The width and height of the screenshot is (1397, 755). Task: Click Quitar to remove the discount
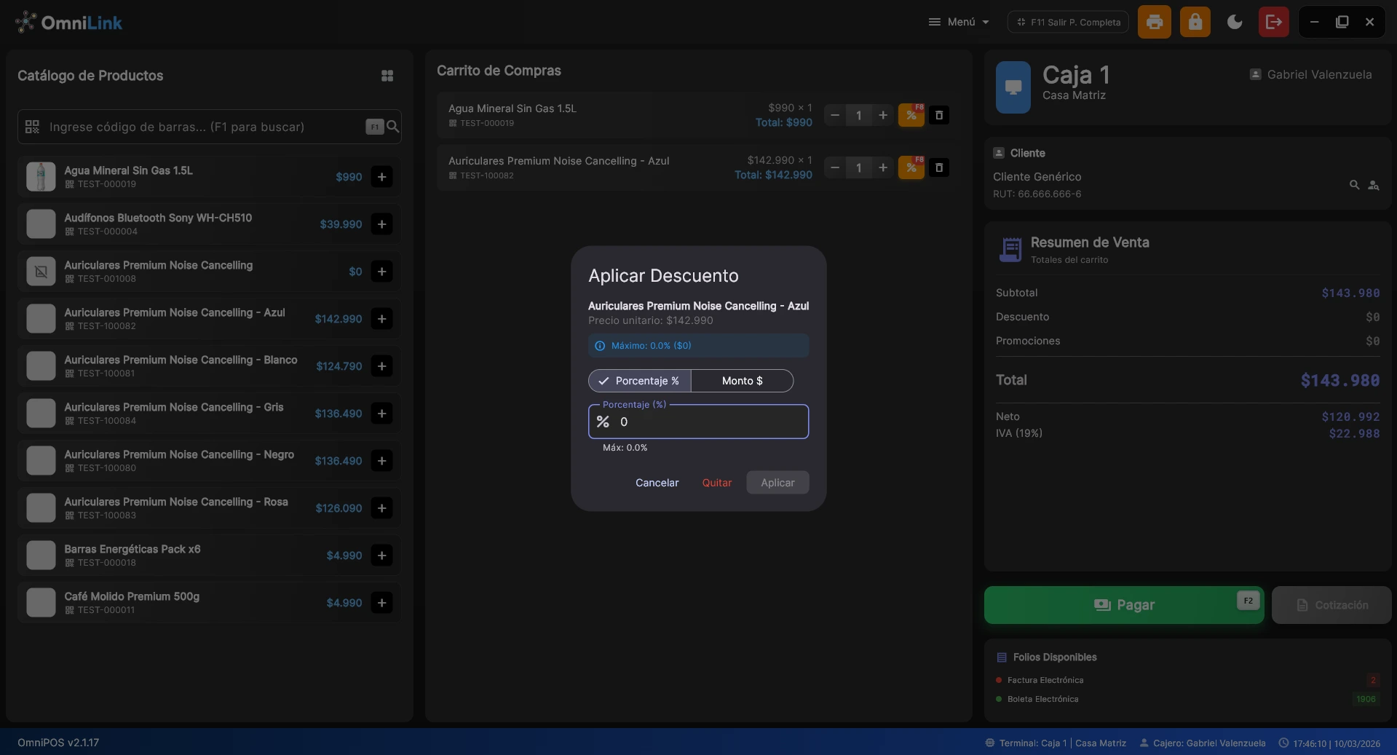pos(717,483)
